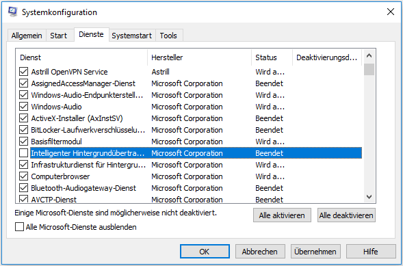Sort by the Dienst column header

click(x=81, y=57)
